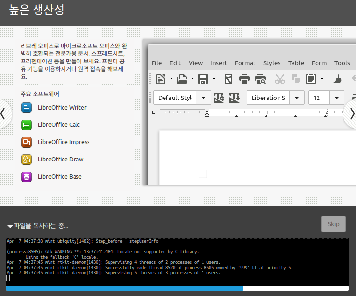
Task: Click the Open document icon
Action: [x=182, y=79]
